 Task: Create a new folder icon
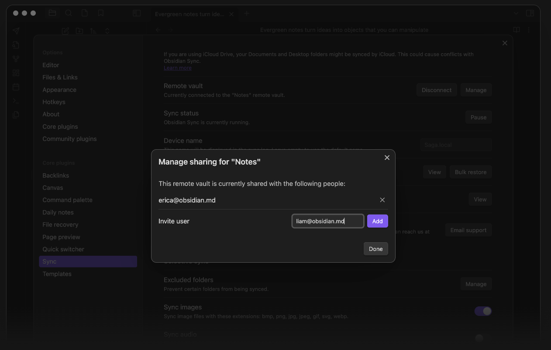[x=79, y=31]
